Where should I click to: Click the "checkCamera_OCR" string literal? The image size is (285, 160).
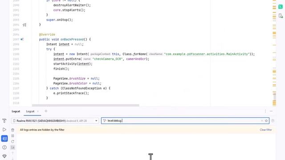tap(108, 59)
